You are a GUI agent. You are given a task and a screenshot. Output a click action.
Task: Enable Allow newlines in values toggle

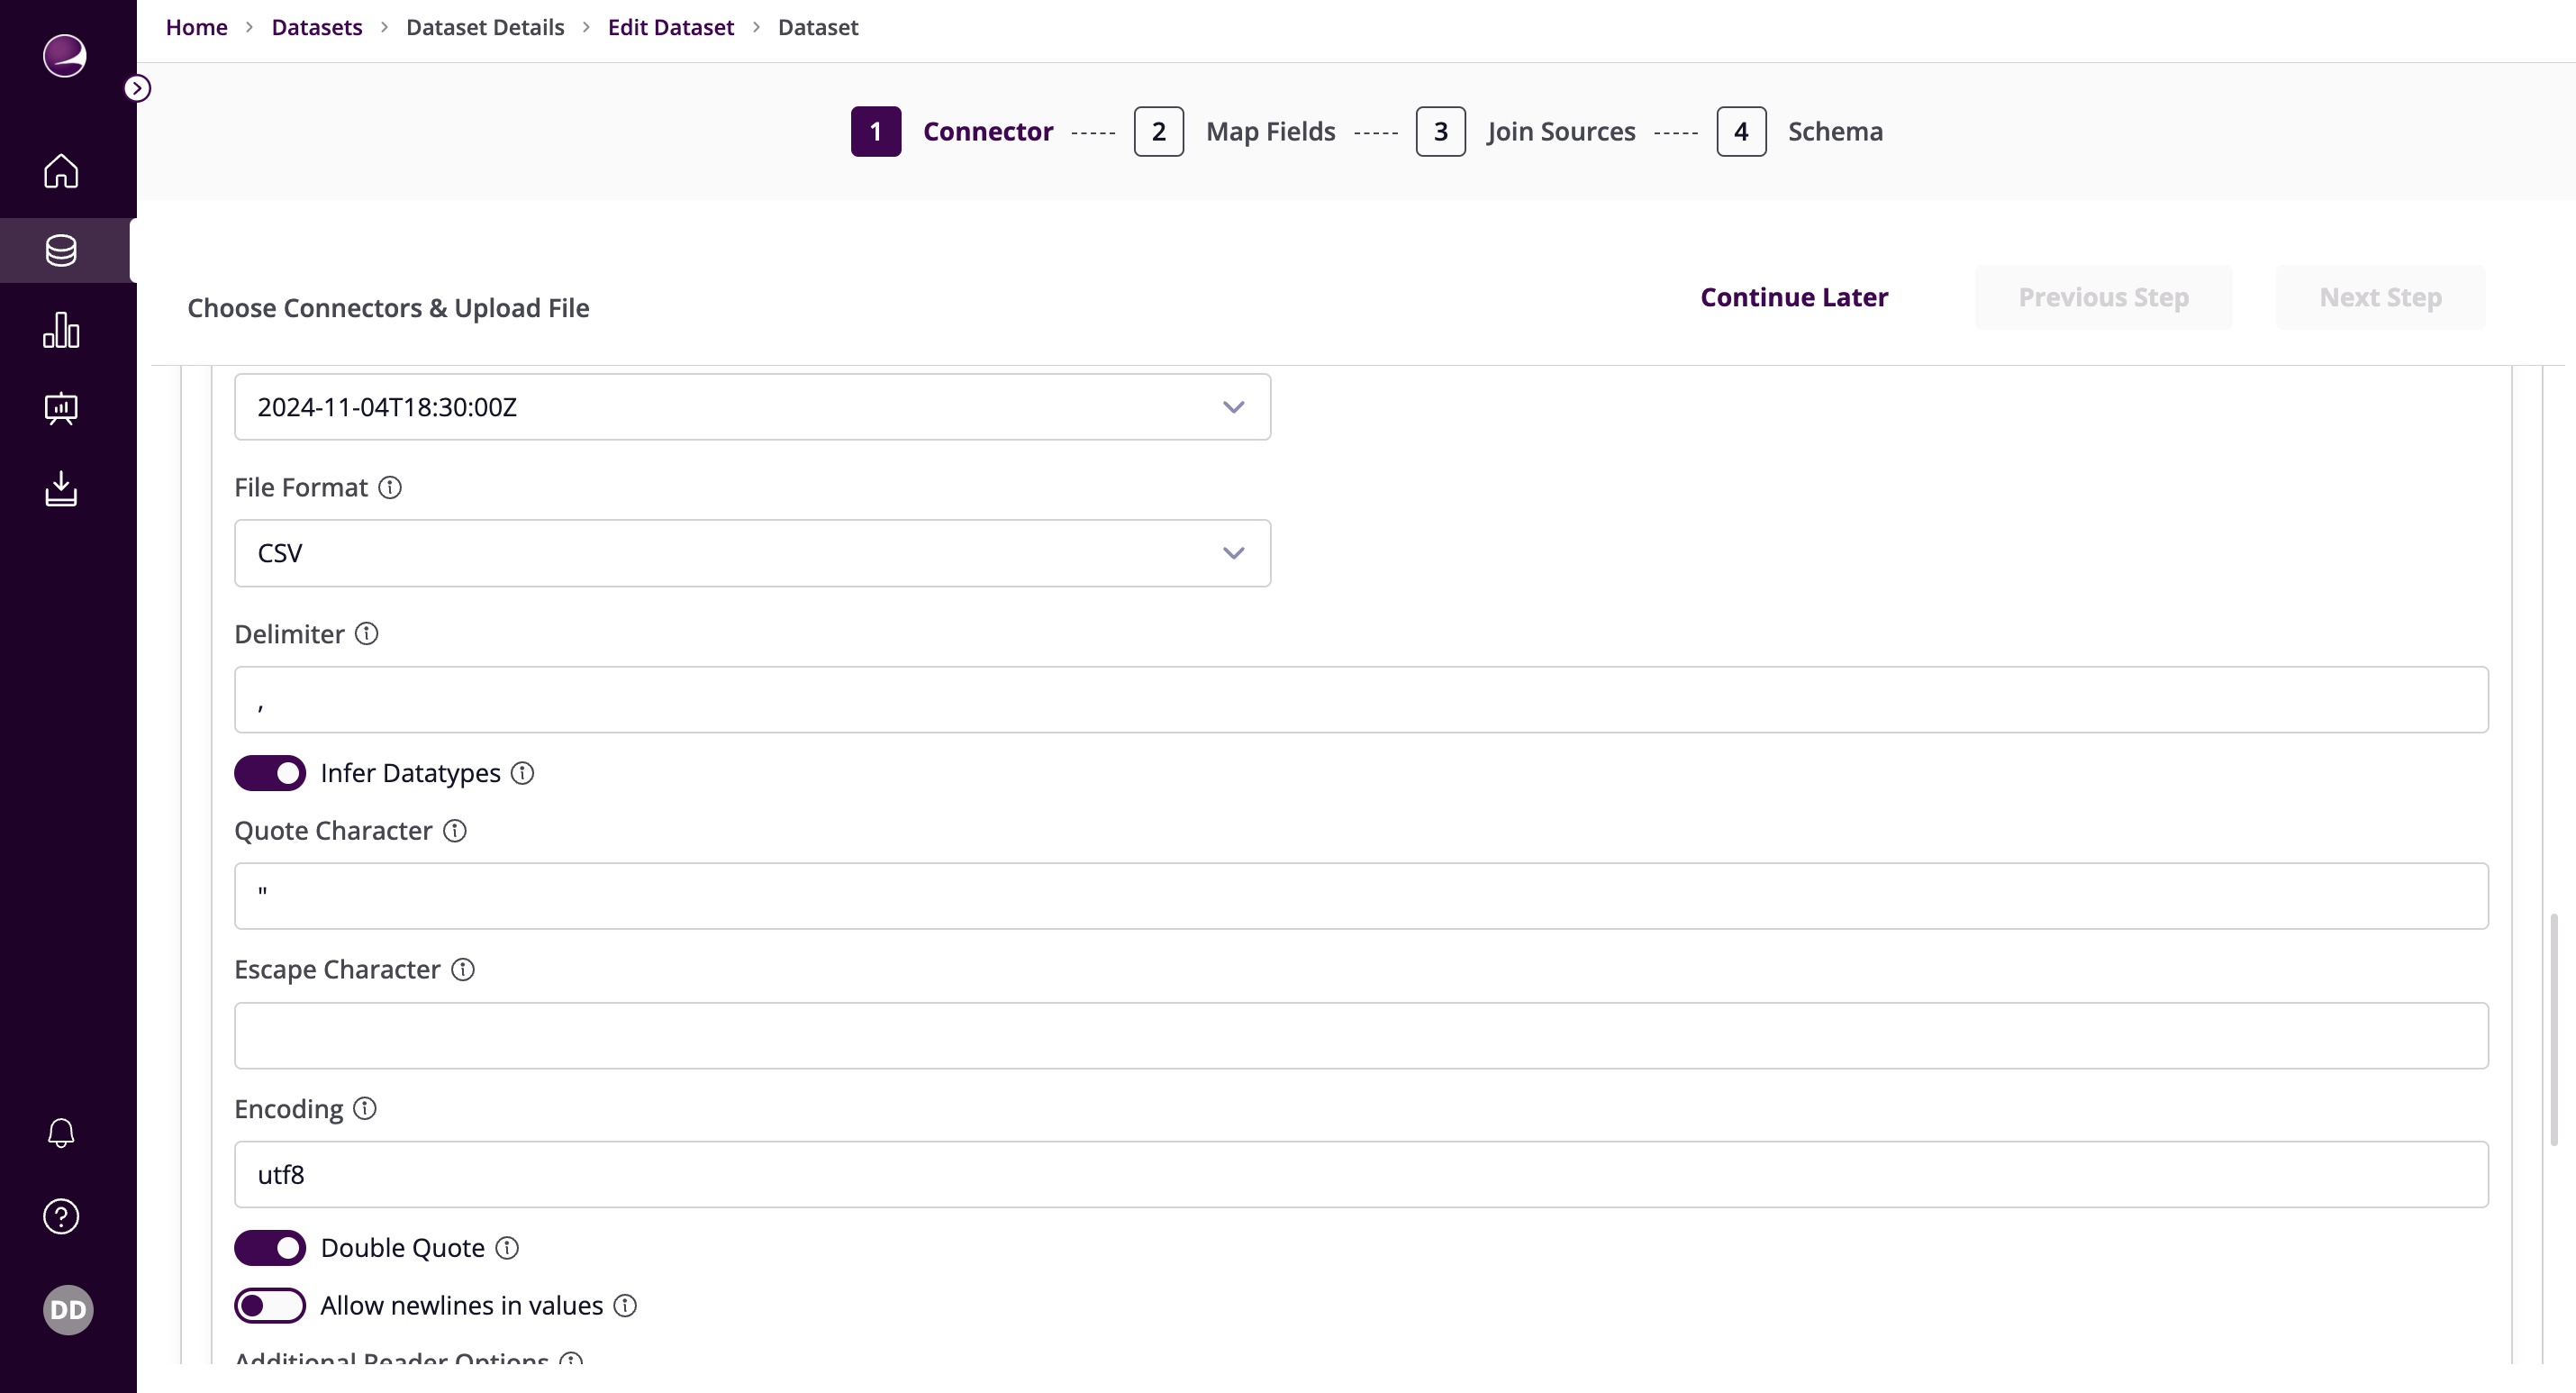pos(270,1305)
